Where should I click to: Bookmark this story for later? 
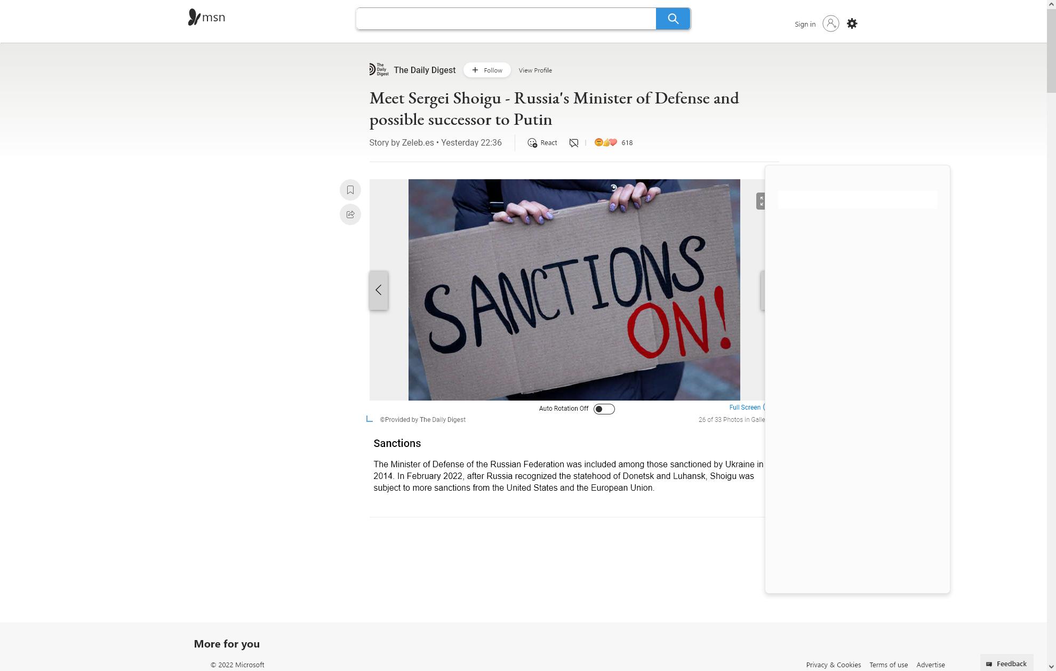click(350, 190)
